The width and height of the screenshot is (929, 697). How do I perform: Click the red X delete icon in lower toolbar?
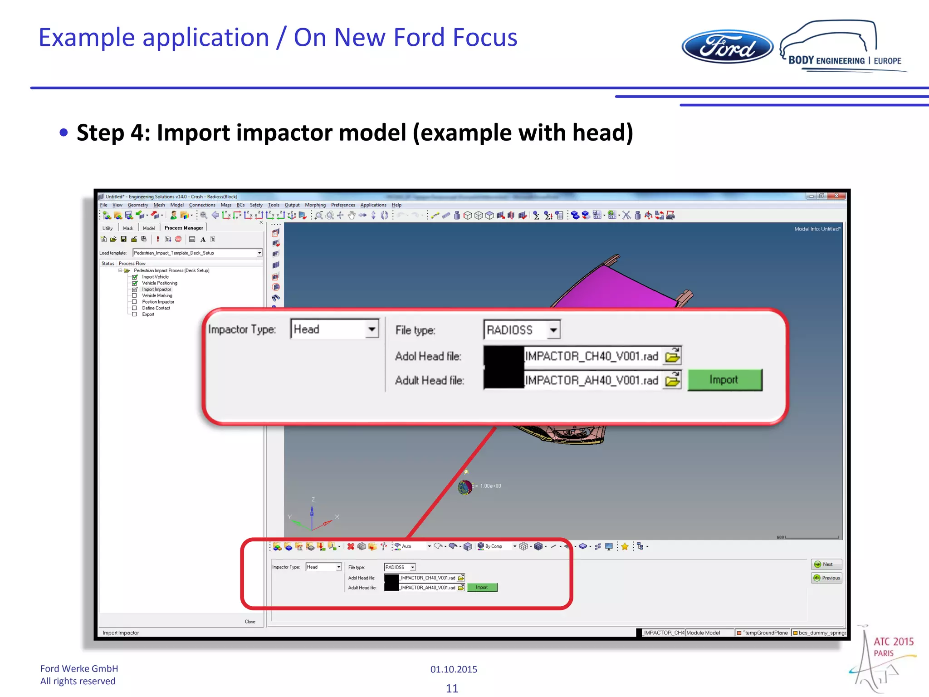(351, 546)
